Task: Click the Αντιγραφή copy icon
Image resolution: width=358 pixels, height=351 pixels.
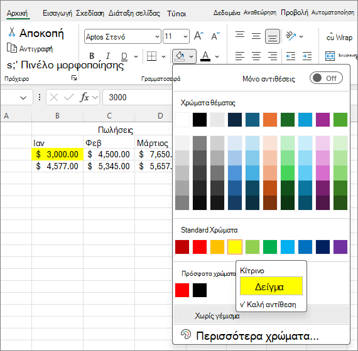Action: coord(12,48)
